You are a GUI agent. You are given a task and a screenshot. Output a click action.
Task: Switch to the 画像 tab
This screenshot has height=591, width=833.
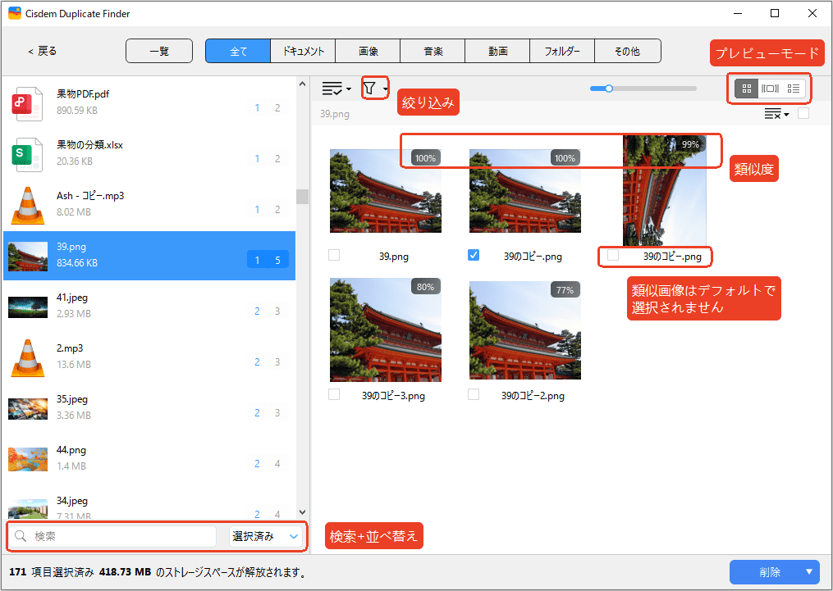pyautogui.click(x=368, y=52)
